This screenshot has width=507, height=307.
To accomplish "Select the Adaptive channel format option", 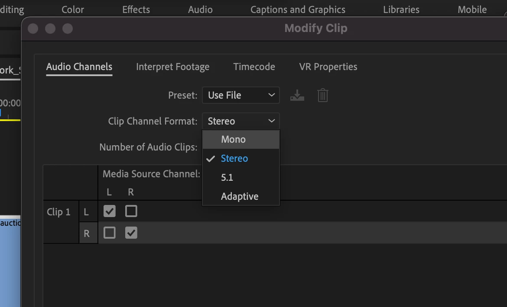I will (241, 196).
